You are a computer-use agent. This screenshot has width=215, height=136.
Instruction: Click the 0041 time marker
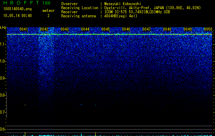pyautogui.click(x=24, y=29)
